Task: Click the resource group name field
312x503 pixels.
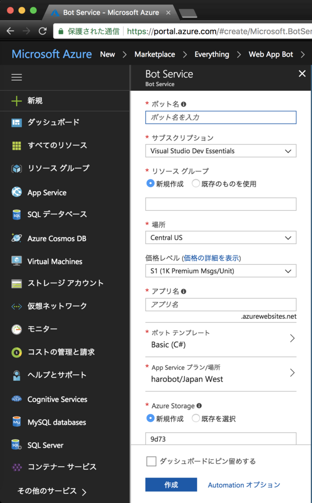Action: coord(221,204)
